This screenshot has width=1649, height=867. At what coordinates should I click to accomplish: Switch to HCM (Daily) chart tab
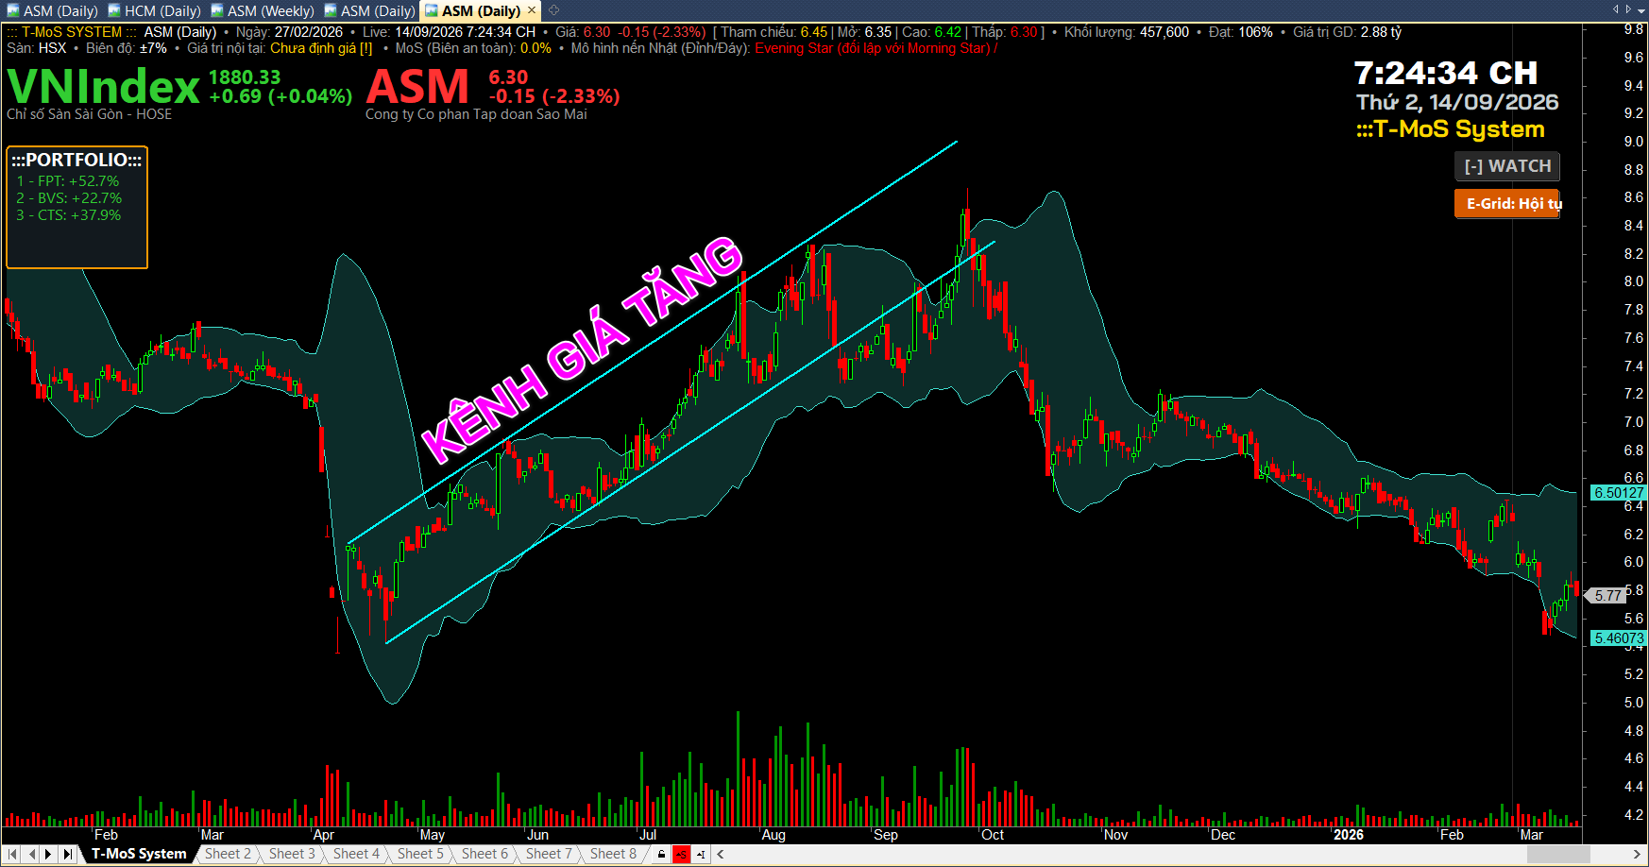point(154,11)
